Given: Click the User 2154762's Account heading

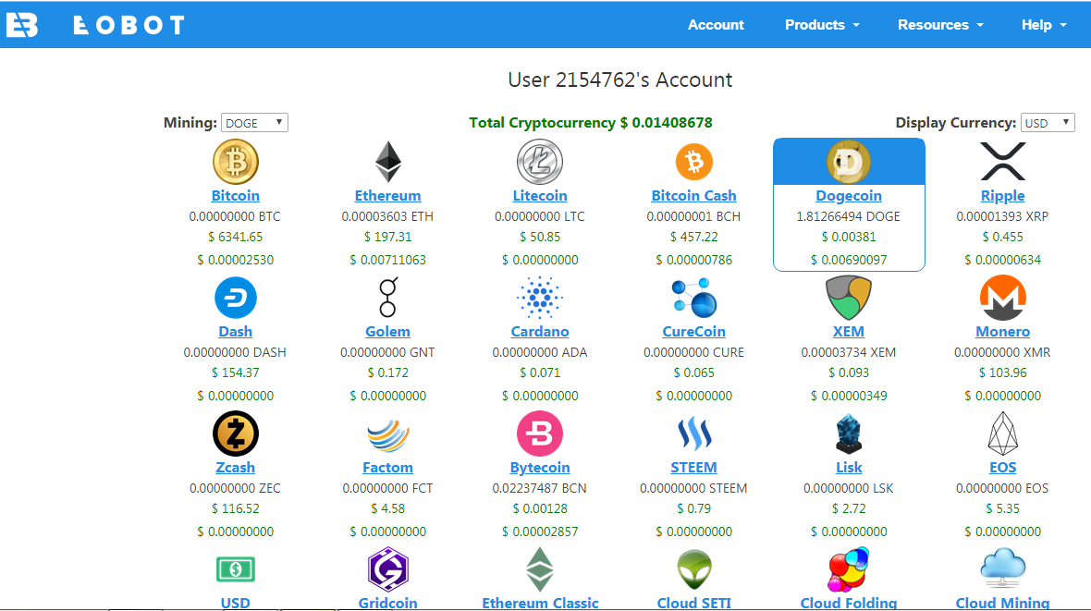Looking at the screenshot, I should click(x=620, y=80).
